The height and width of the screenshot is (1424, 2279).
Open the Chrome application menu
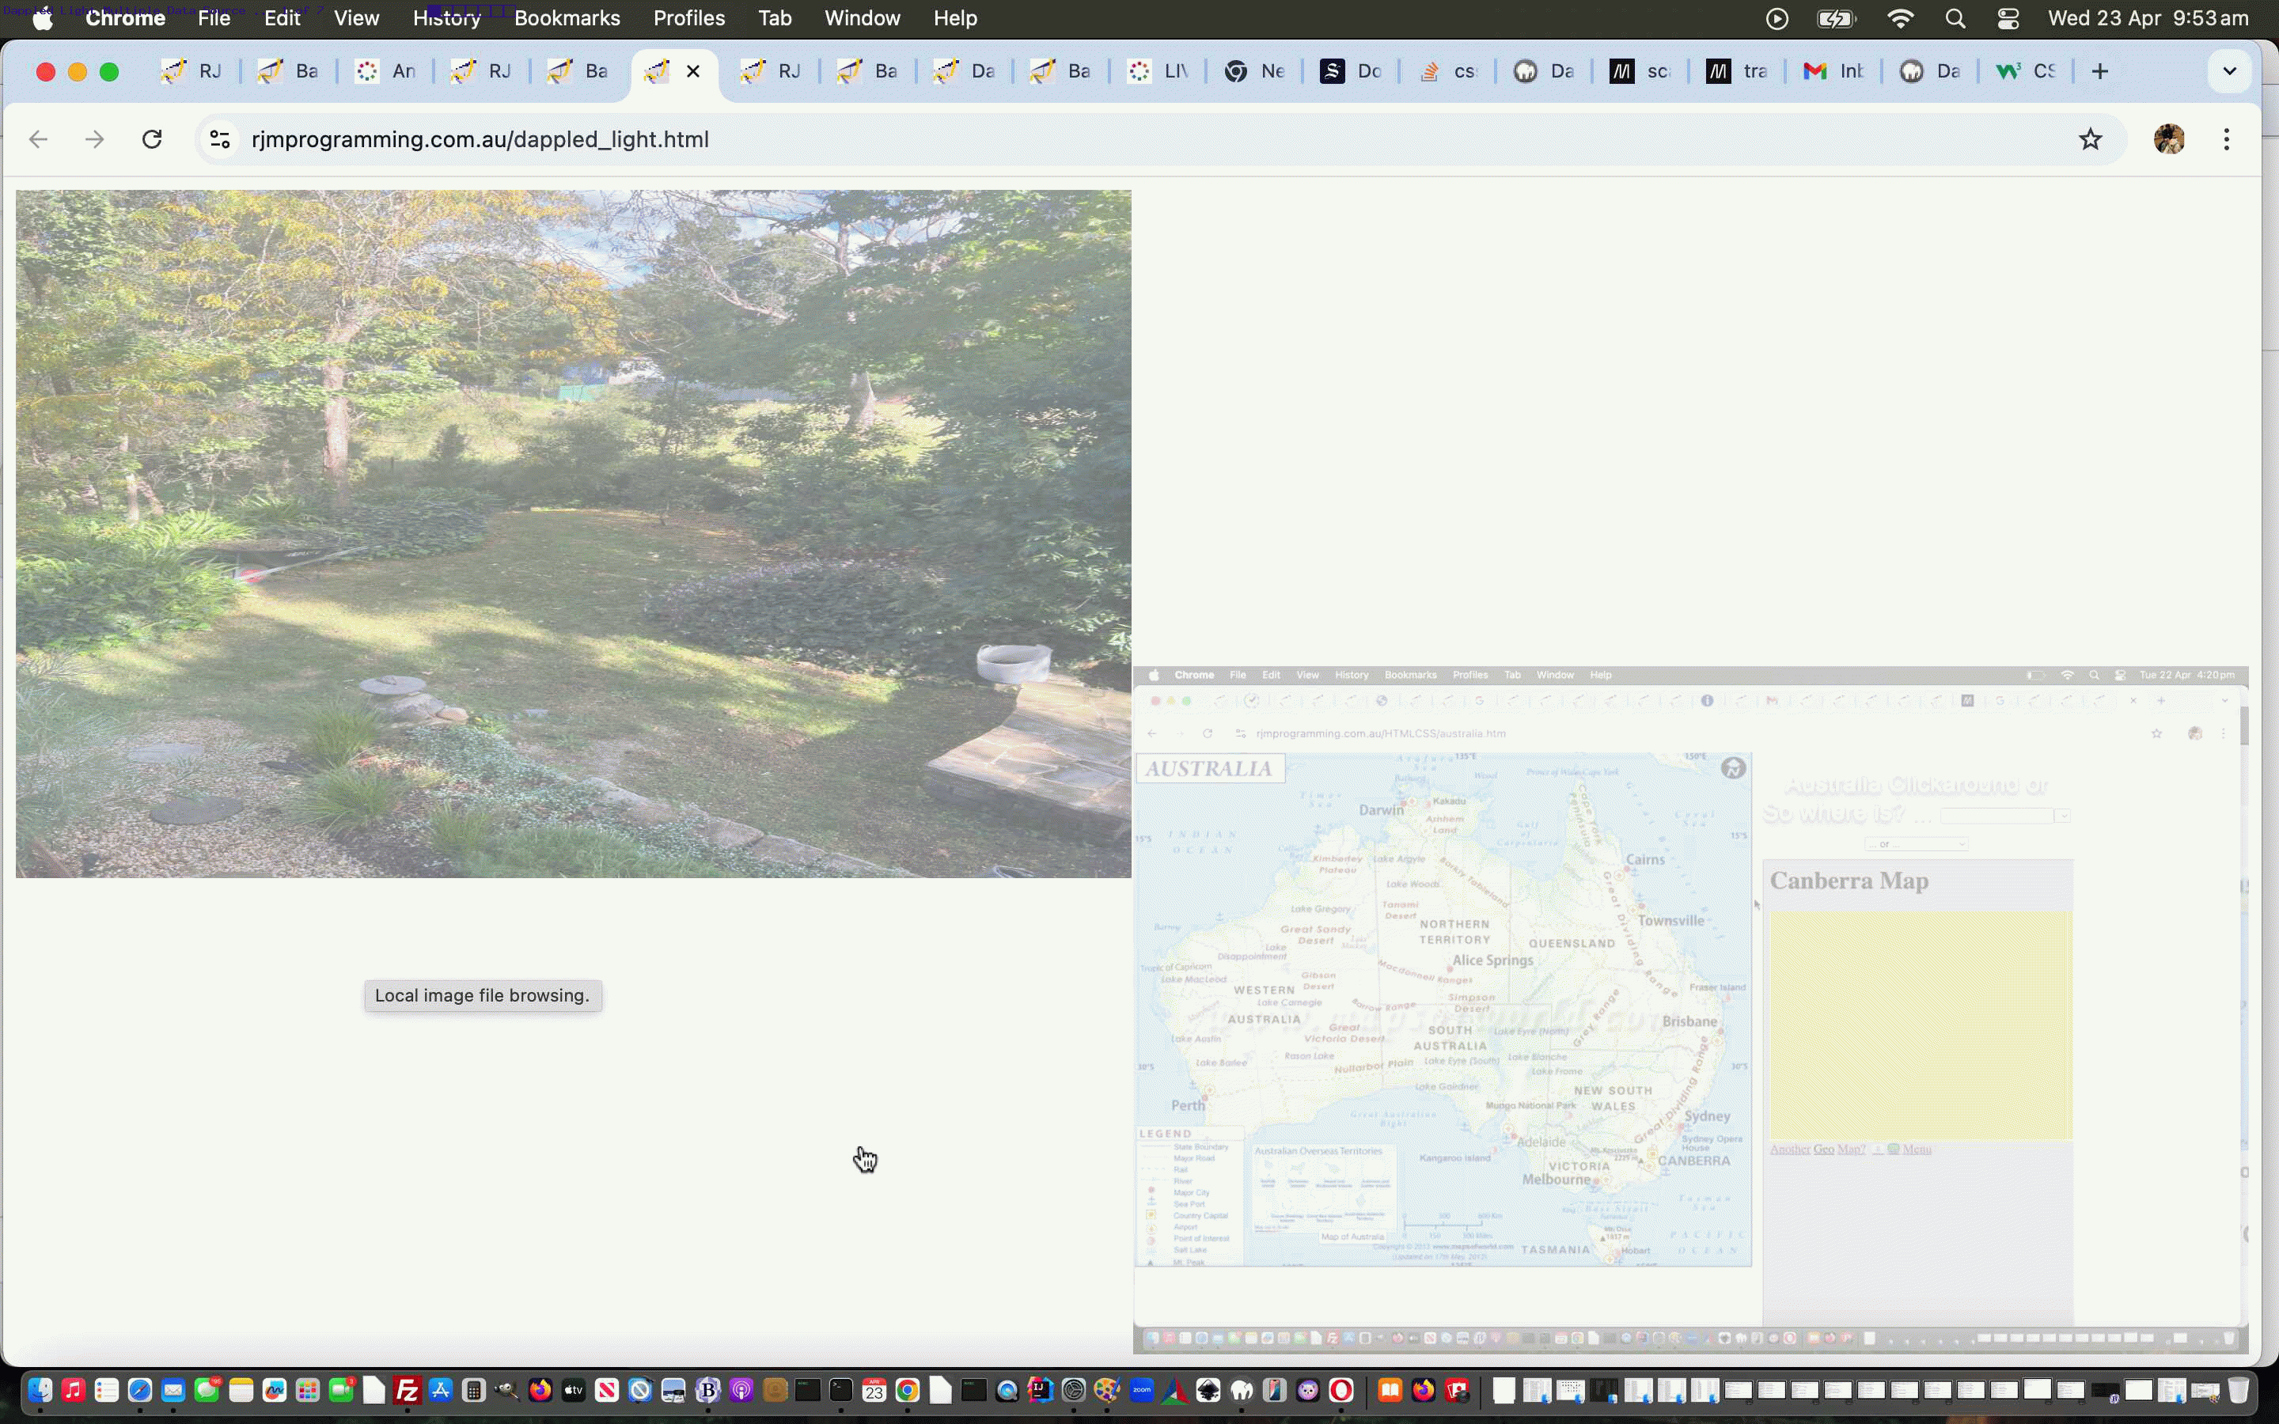pyautogui.click(x=125, y=18)
